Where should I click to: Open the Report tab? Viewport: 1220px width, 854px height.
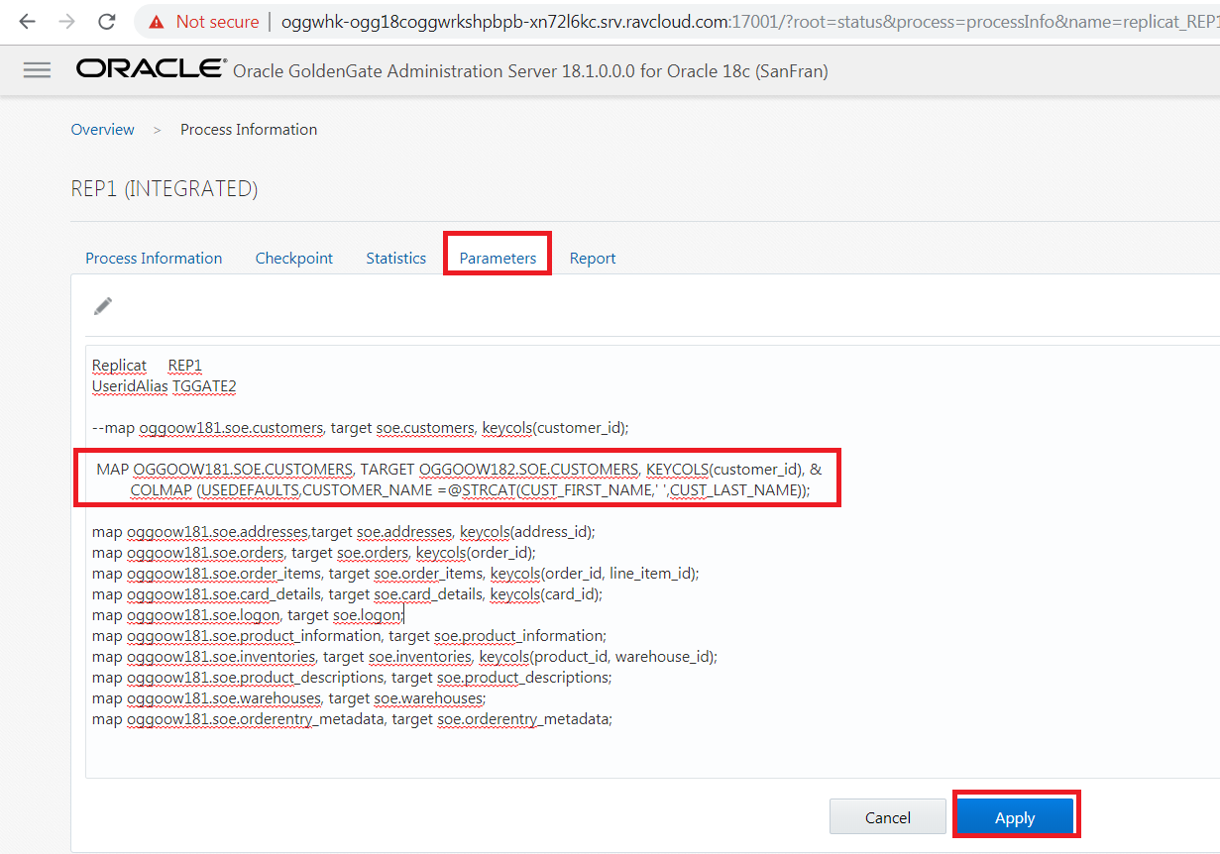click(x=593, y=258)
